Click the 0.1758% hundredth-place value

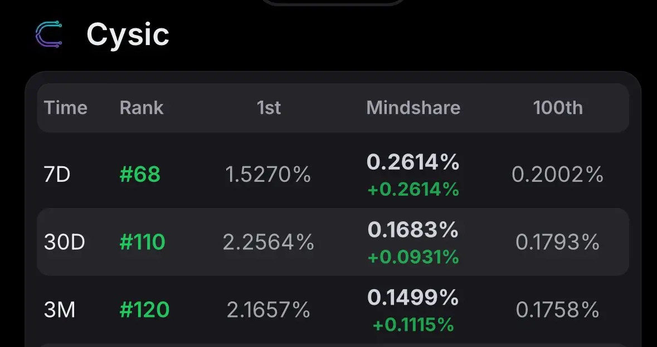pos(558,310)
